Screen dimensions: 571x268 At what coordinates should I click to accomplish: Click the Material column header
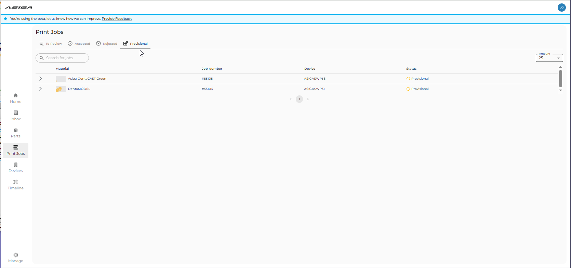pos(62,69)
